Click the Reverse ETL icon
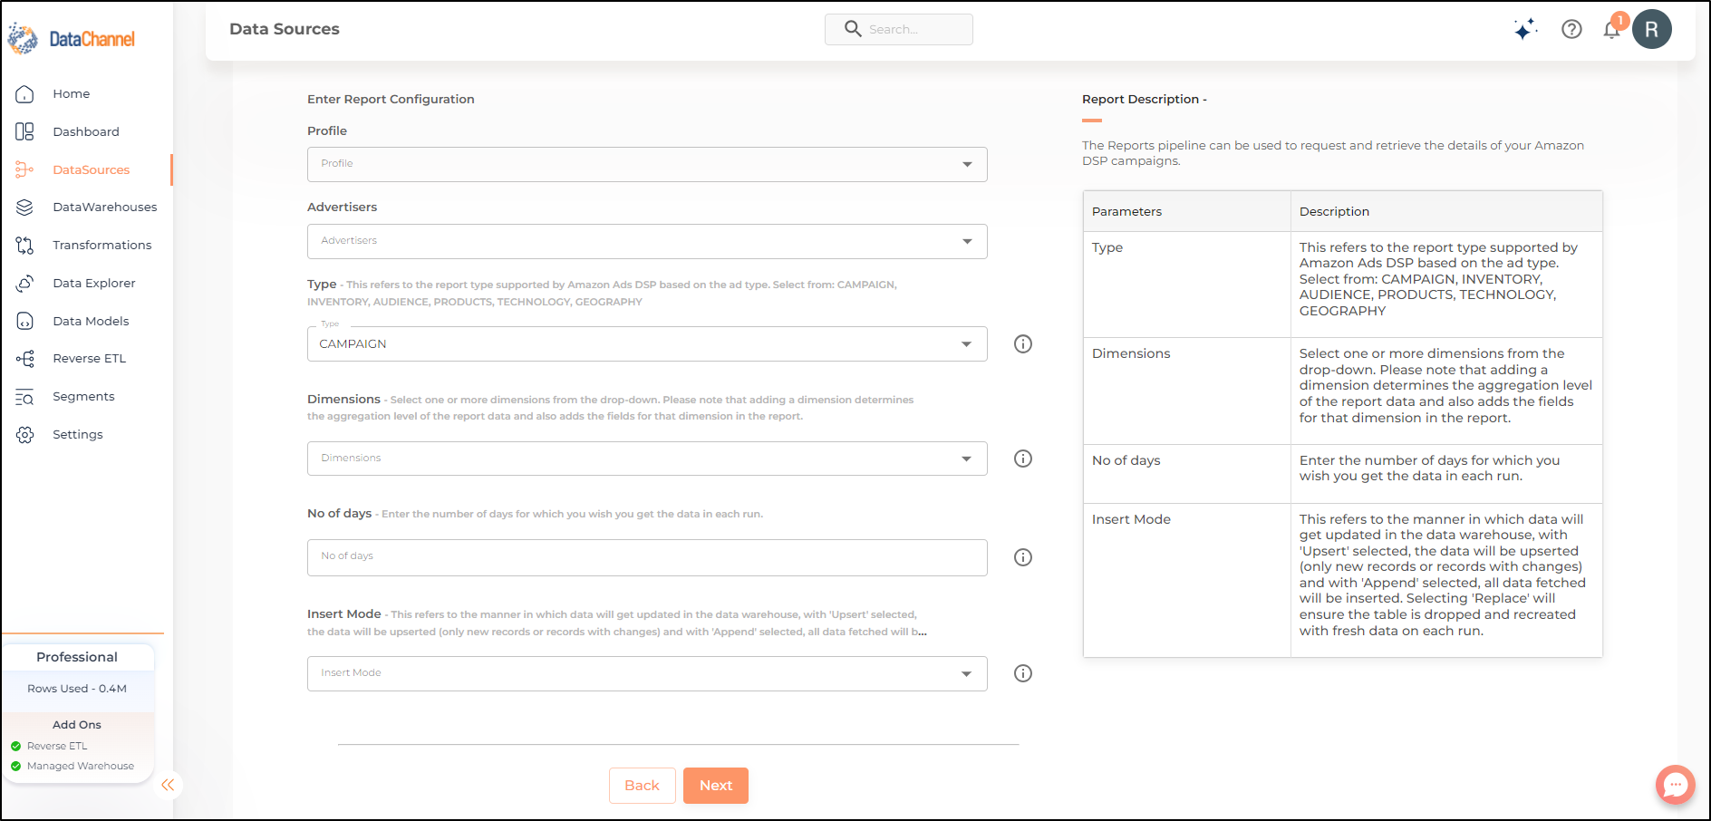Viewport: 1711px width, 821px height. (24, 359)
